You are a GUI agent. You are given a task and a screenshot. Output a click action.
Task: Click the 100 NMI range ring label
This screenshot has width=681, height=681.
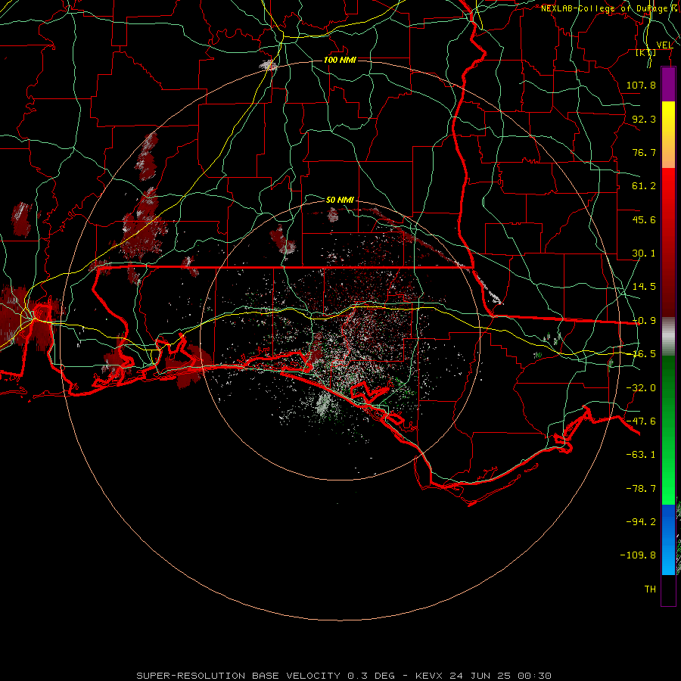click(340, 60)
